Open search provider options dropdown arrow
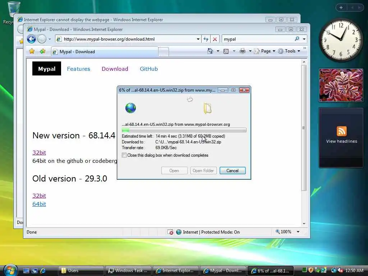This screenshot has width=368, height=276. coord(304,39)
